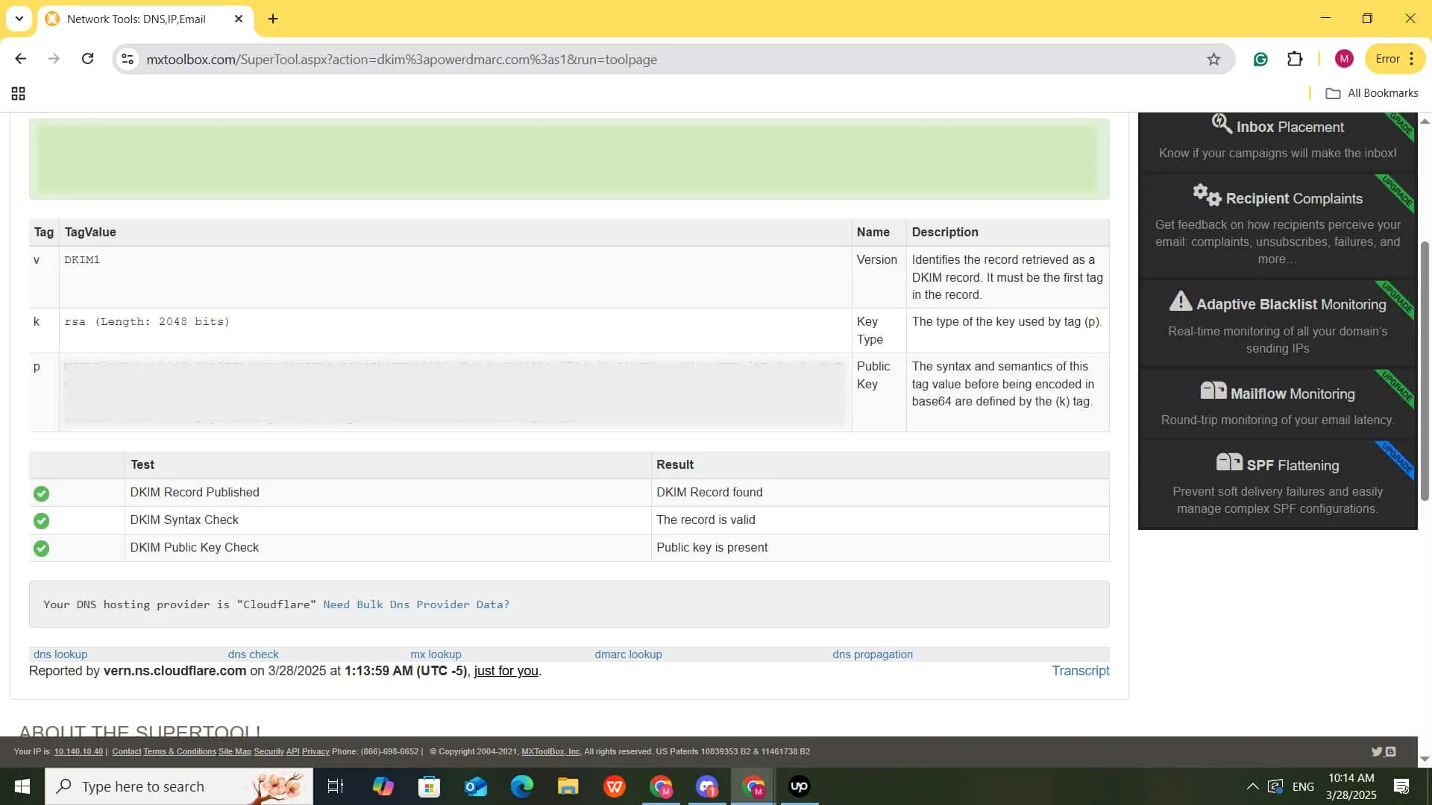
Task: Open the All Bookmarks folder
Action: pyautogui.click(x=1372, y=93)
